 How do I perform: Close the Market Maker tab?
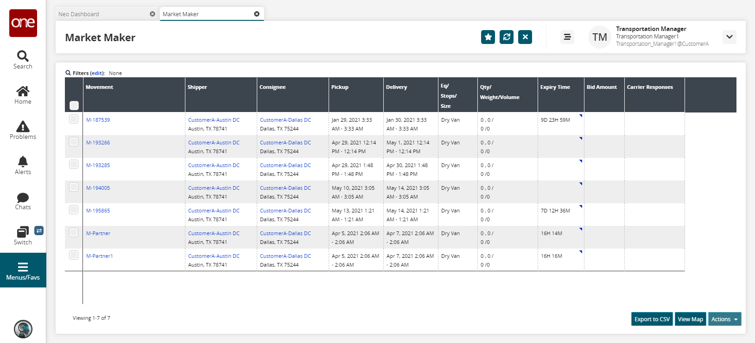[257, 14]
